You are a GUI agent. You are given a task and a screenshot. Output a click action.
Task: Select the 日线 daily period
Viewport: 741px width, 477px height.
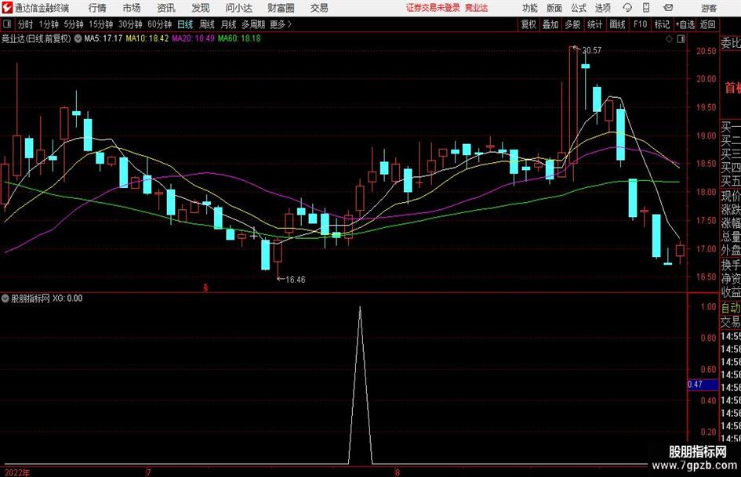pos(185,24)
